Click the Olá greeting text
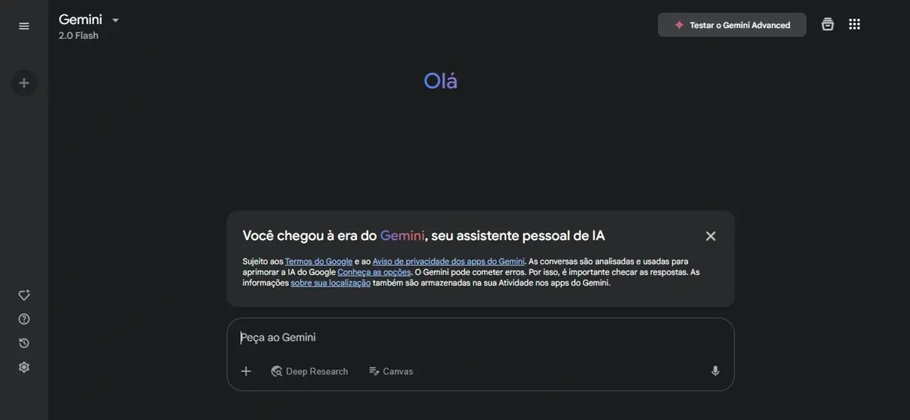 click(x=441, y=81)
